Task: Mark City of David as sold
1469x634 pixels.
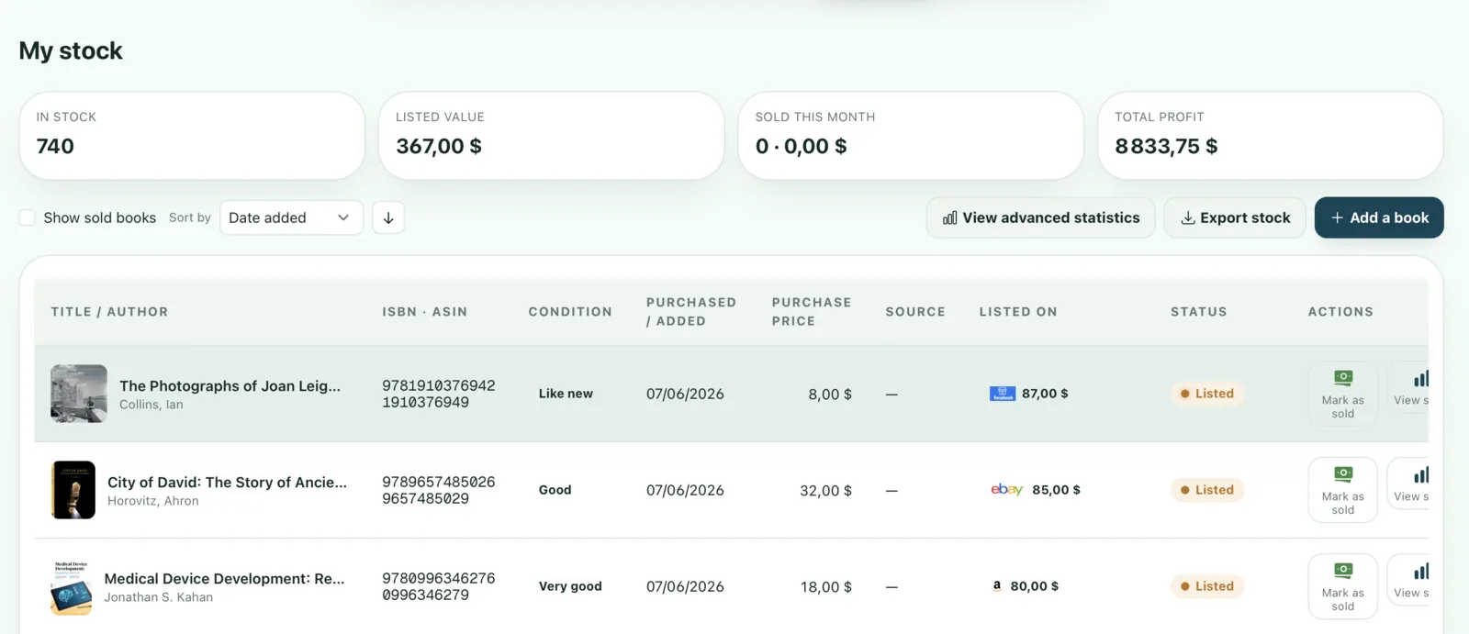Action: (x=1342, y=490)
